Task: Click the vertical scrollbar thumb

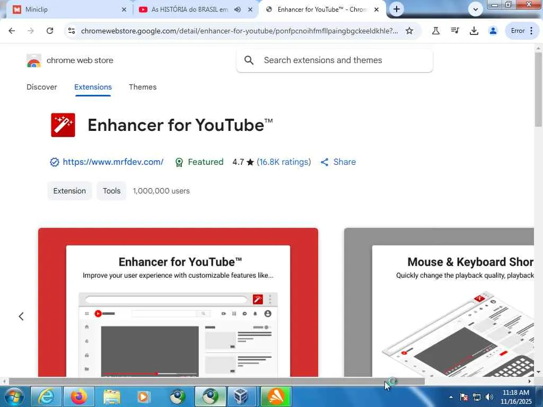Action: click(x=538, y=89)
